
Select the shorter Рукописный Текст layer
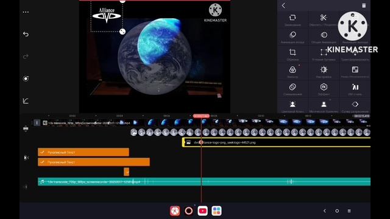point(83,152)
